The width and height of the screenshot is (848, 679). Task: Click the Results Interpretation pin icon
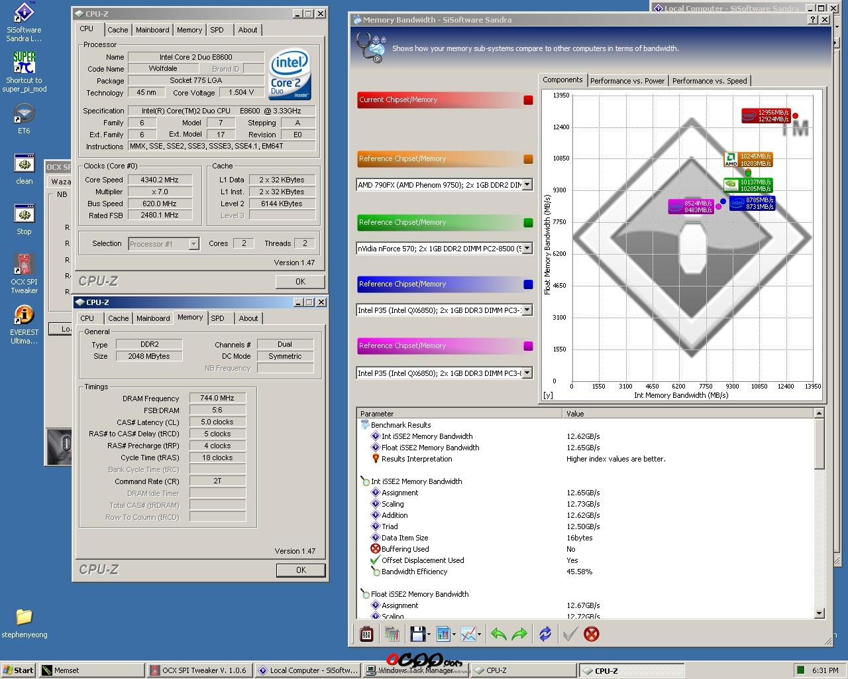point(375,459)
